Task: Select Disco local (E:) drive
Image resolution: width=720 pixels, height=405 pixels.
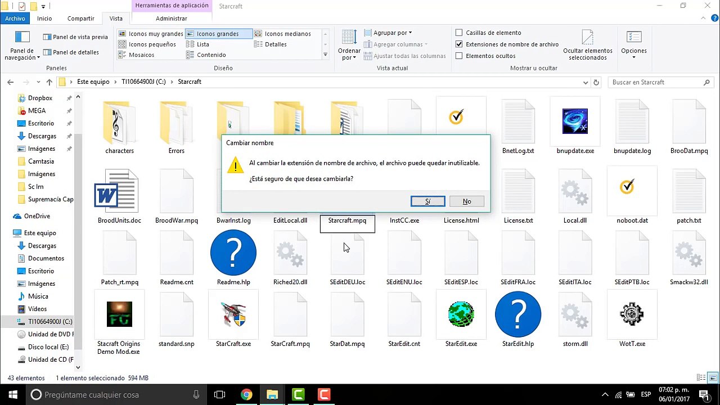Action: [x=48, y=347]
